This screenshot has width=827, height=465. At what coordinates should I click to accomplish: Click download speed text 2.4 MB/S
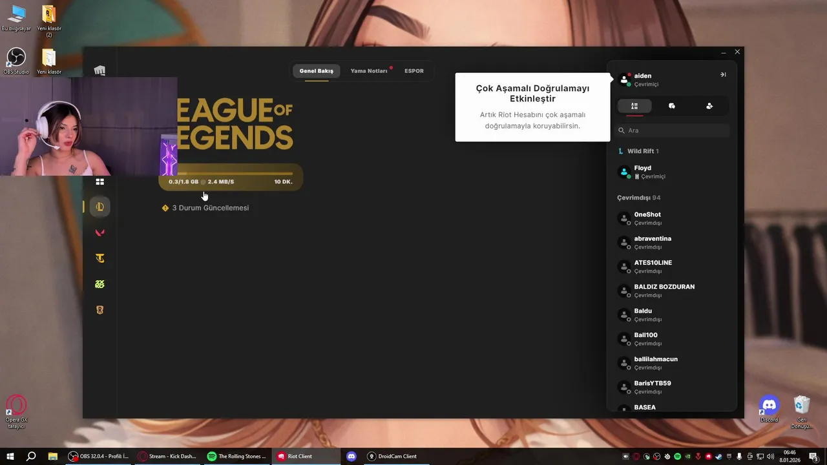(x=221, y=182)
